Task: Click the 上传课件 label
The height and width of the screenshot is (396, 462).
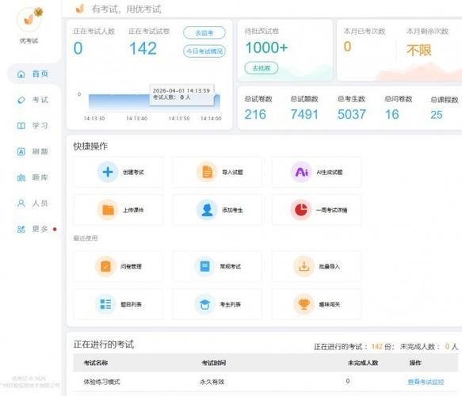Action: click(x=133, y=210)
